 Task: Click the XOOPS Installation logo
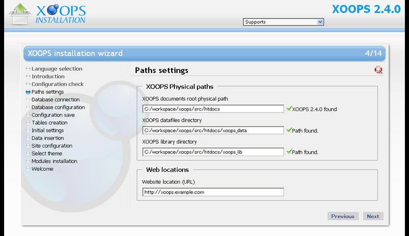pos(48,14)
